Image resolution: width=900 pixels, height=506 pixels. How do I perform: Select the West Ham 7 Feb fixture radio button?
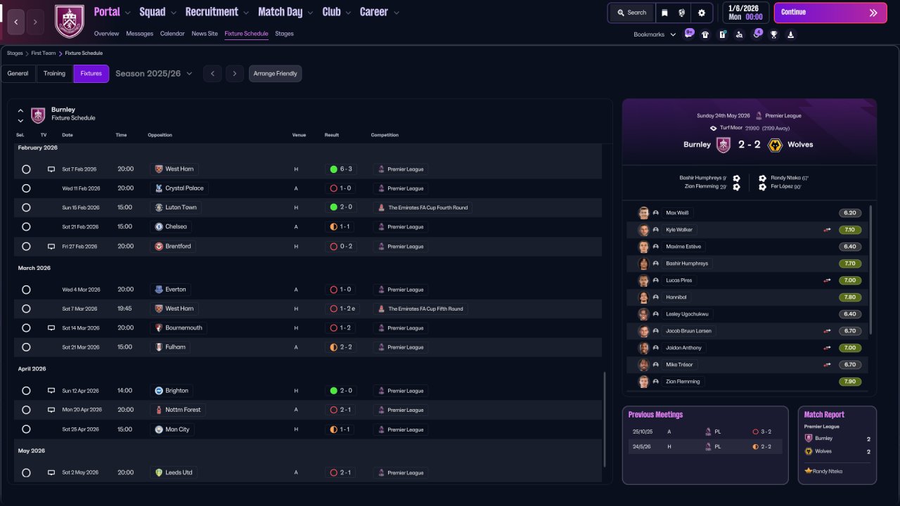26,169
